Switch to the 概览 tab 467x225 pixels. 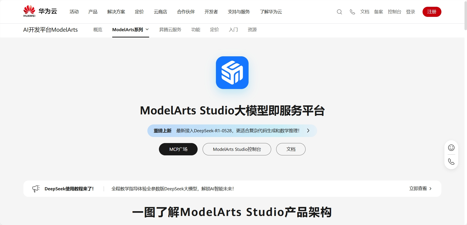click(98, 30)
